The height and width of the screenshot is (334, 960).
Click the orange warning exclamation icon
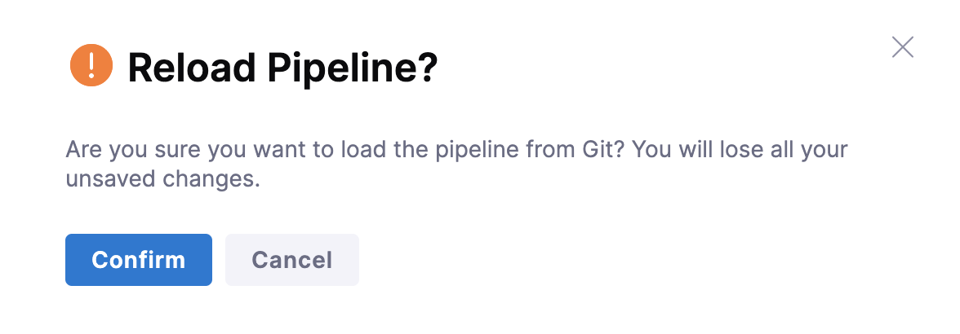[x=91, y=65]
